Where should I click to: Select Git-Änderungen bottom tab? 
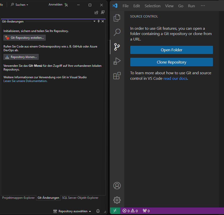[x=48, y=198]
